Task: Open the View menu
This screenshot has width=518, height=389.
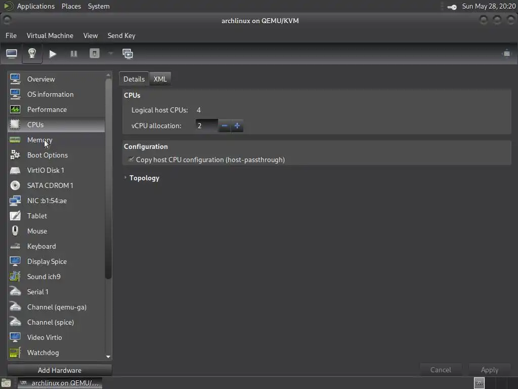Action: coord(91,35)
